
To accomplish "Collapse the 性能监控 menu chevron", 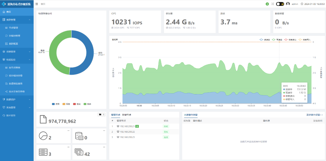I will pyautogui.click(x=30, y=60).
